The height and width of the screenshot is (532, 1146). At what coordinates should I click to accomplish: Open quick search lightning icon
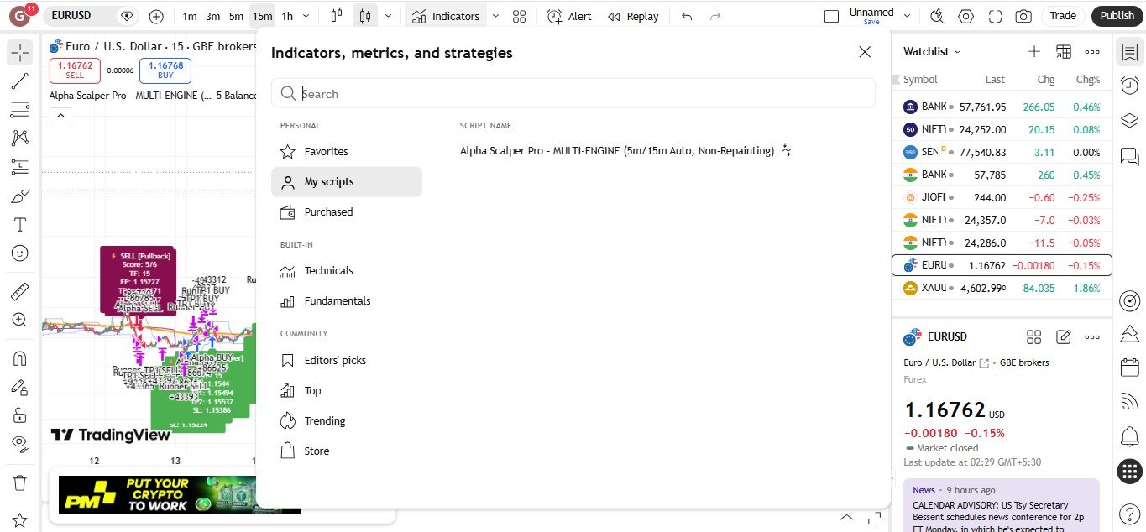click(x=938, y=16)
